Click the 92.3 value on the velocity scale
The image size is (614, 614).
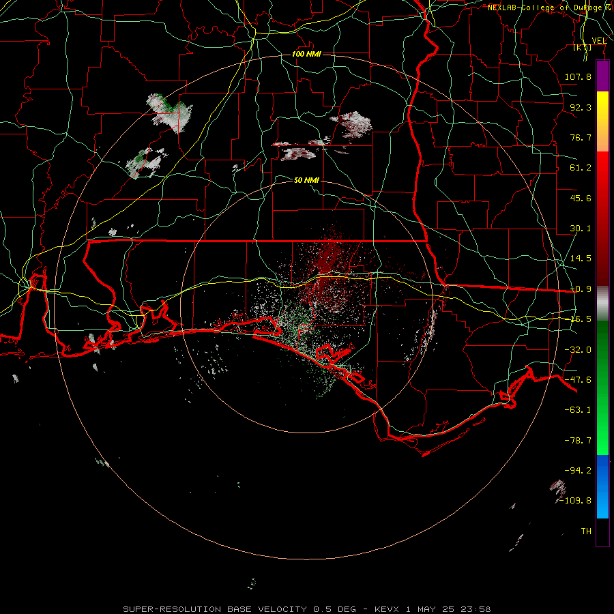pos(581,107)
